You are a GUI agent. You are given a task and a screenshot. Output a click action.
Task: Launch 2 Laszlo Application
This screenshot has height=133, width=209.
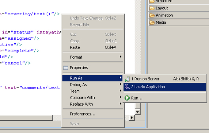[x=165, y=87]
